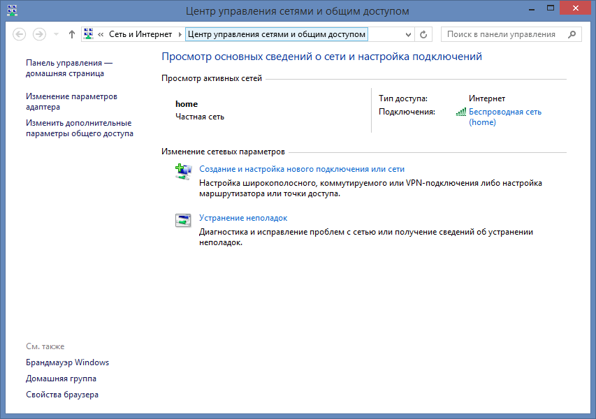The height and width of the screenshot is (419, 596).
Task: Click «Создание и настройка нового подключения или сети»
Action: click(302, 169)
